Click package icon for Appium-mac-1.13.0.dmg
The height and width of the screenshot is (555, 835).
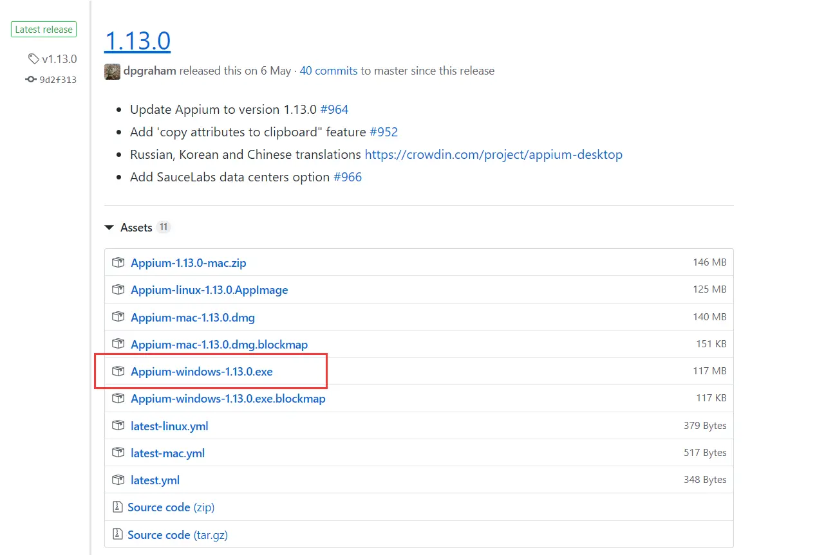click(x=118, y=316)
